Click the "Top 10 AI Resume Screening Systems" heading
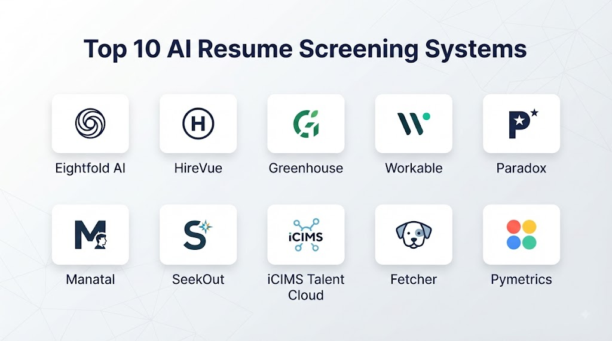612x341 pixels. pos(305,49)
